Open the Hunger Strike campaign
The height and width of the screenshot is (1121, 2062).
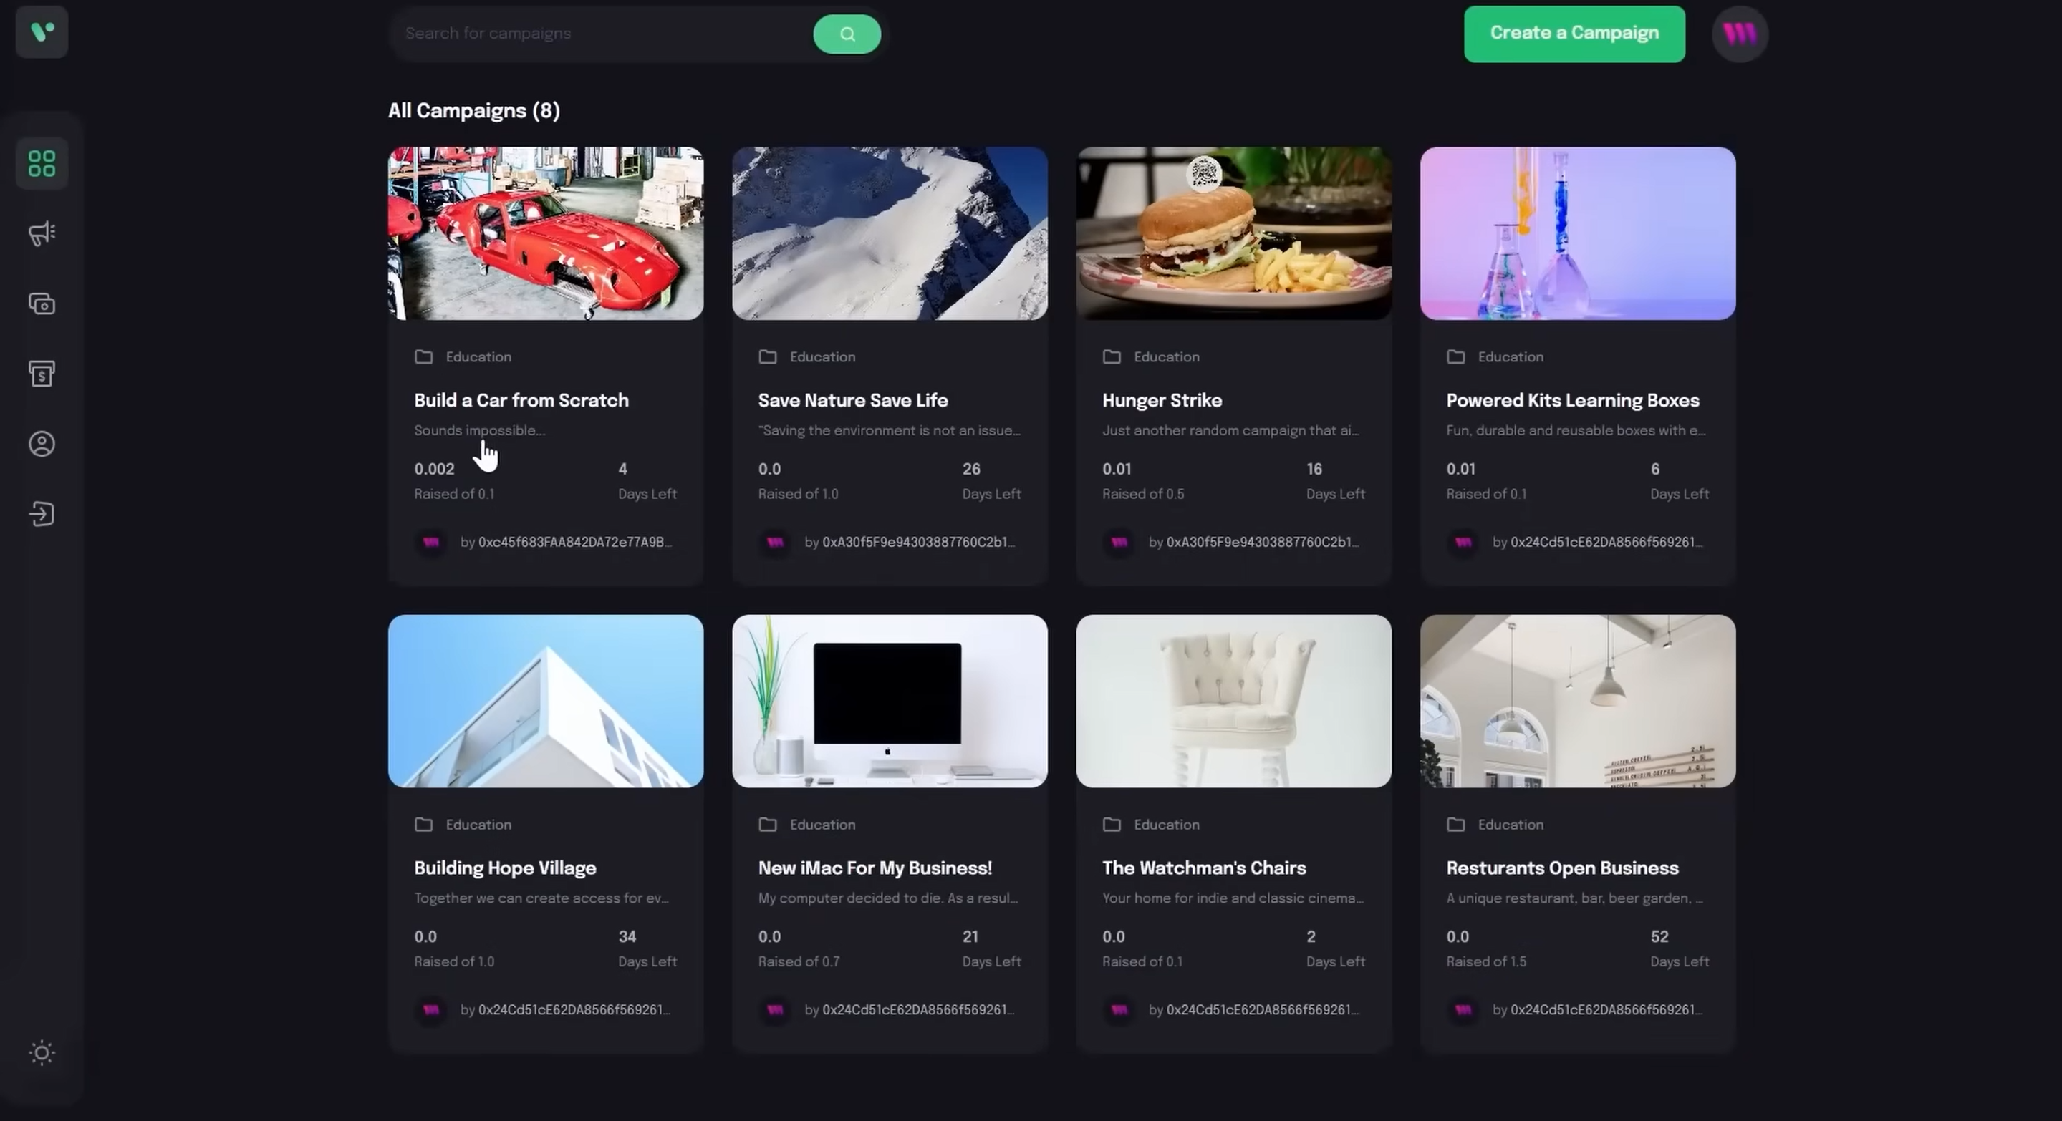[1162, 400]
